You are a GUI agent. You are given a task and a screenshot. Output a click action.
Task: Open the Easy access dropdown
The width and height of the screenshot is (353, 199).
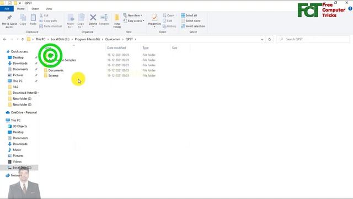pyautogui.click(x=133, y=21)
